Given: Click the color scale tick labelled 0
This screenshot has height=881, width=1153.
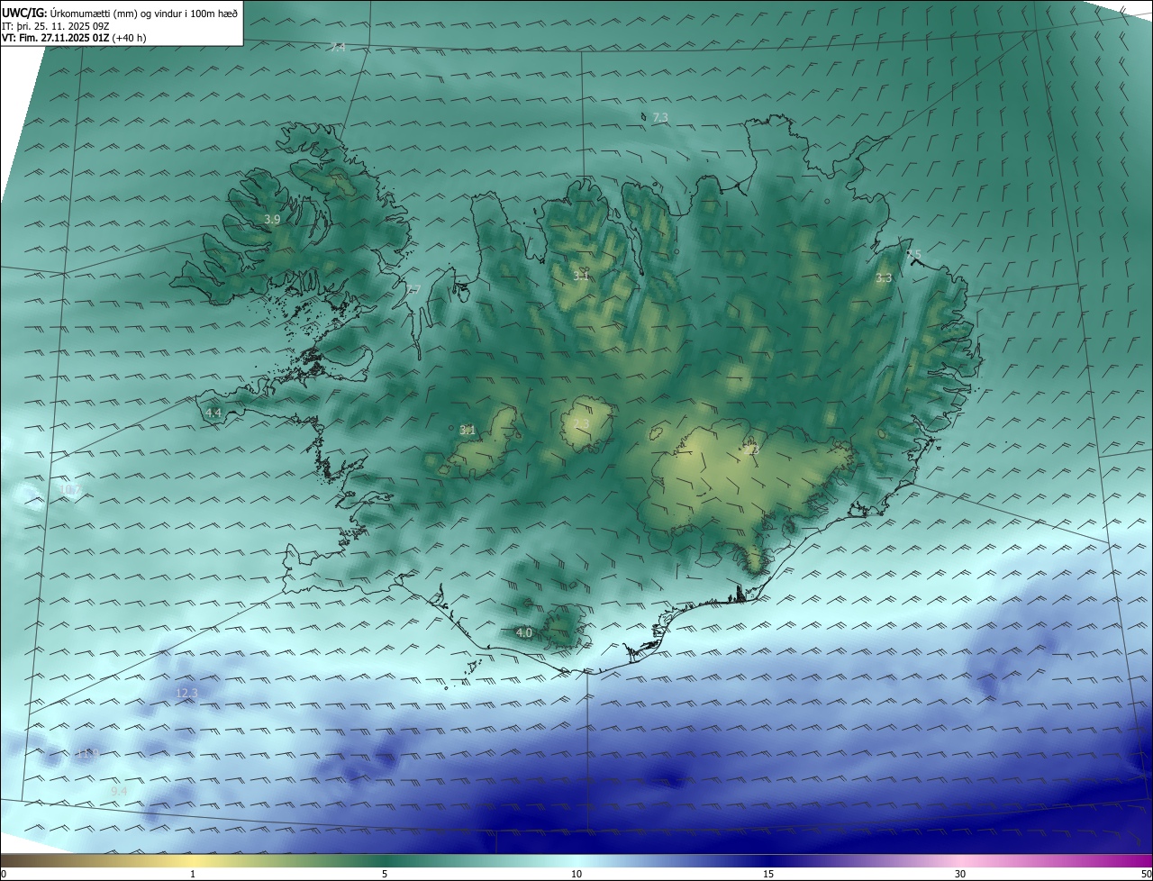Looking at the screenshot, I should [4, 874].
